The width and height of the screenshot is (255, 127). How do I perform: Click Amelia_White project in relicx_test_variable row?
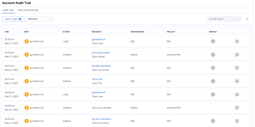click(174, 108)
